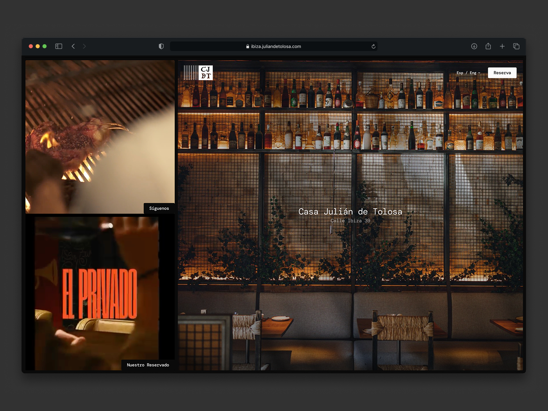Click the grilling steak video thumbnail
Screen dimensions: 548x411
100,137
